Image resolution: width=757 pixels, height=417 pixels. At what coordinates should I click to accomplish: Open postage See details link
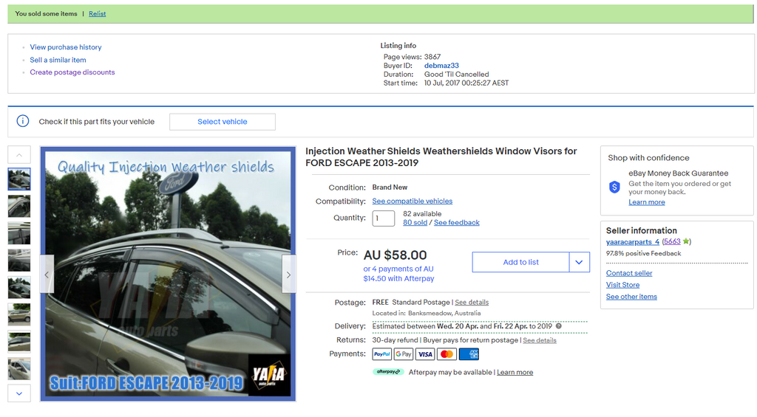(x=472, y=303)
